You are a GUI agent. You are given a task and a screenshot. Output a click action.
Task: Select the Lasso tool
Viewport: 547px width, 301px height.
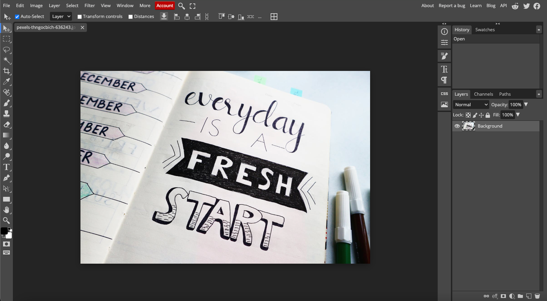pyautogui.click(x=6, y=50)
